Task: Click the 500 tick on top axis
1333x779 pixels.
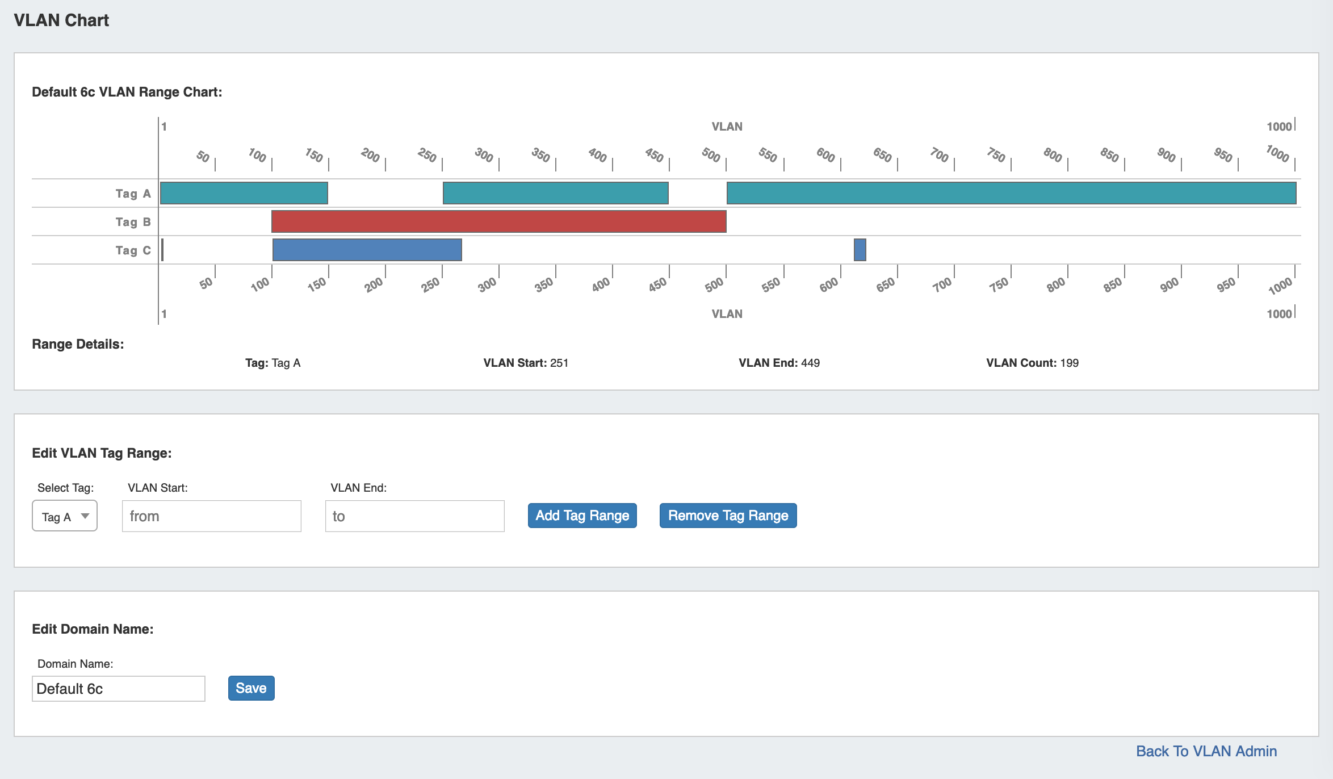Action: click(x=711, y=154)
